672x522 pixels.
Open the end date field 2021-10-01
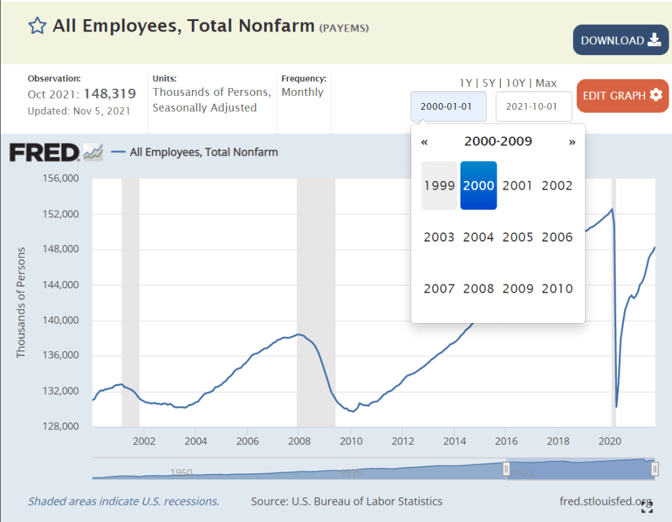tap(533, 106)
